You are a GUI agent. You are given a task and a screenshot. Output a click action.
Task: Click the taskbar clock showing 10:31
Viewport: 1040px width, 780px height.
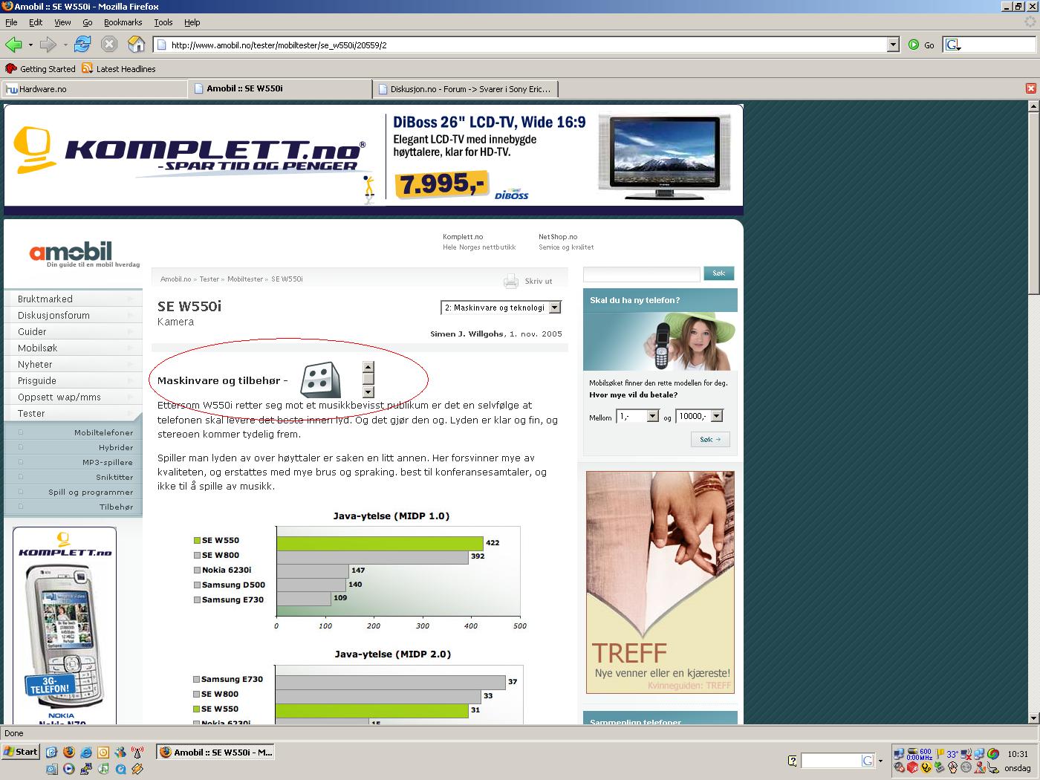tap(1018, 754)
